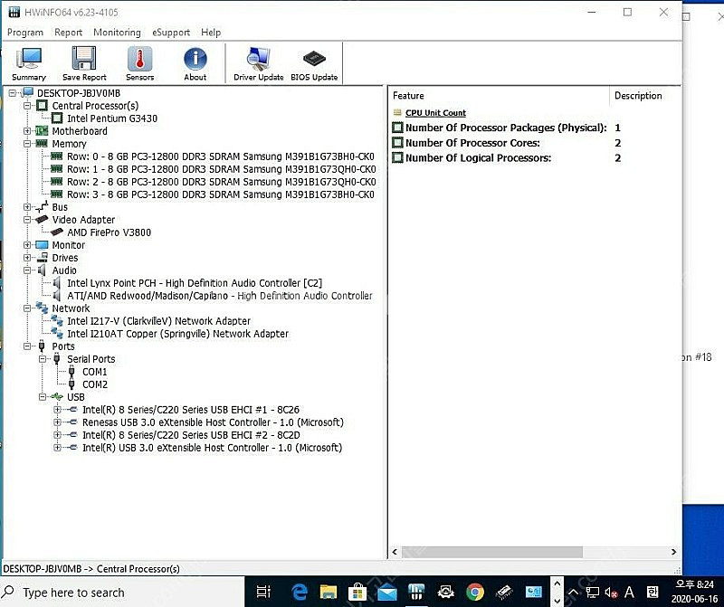Open the Monitoring menu

[x=118, y=33]
